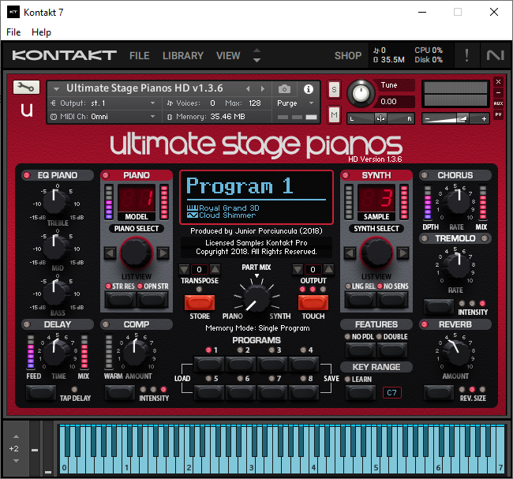Shift keyboard octave up arrow
This screenshot has width=513, height=479.
coord(16,436)
